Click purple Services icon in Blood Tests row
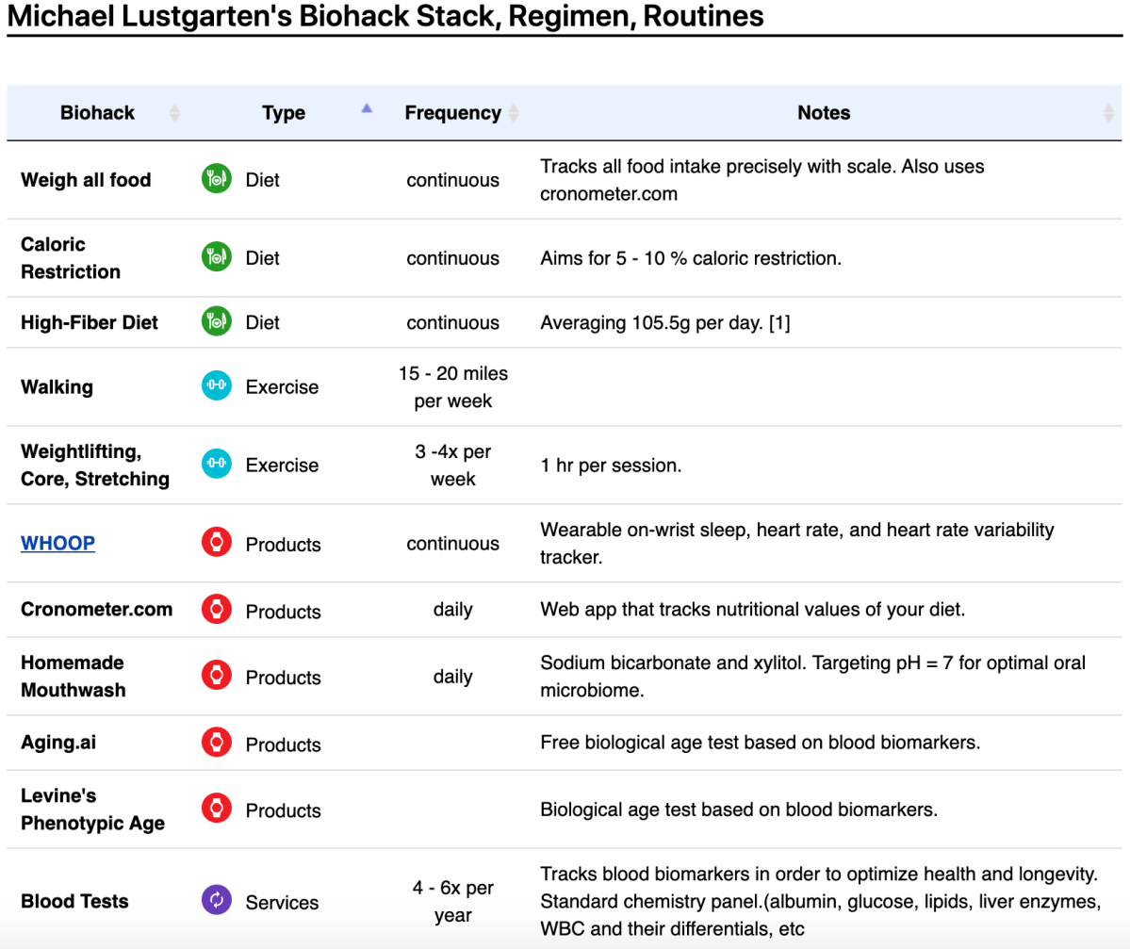Screen dimensions: 1130x949 (217, 901)
